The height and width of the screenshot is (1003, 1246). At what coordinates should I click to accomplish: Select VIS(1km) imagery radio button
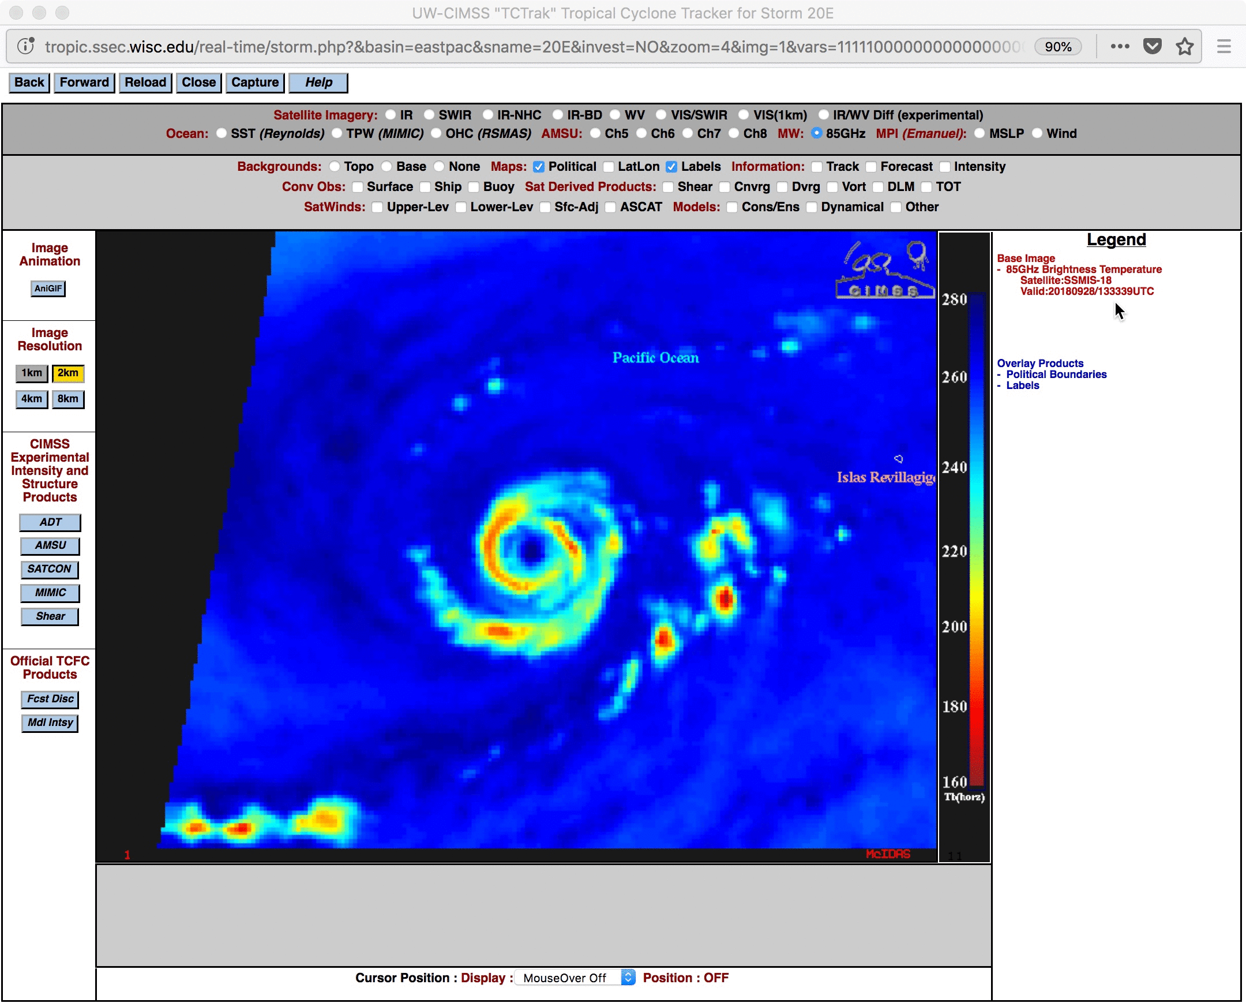point(744,115)
